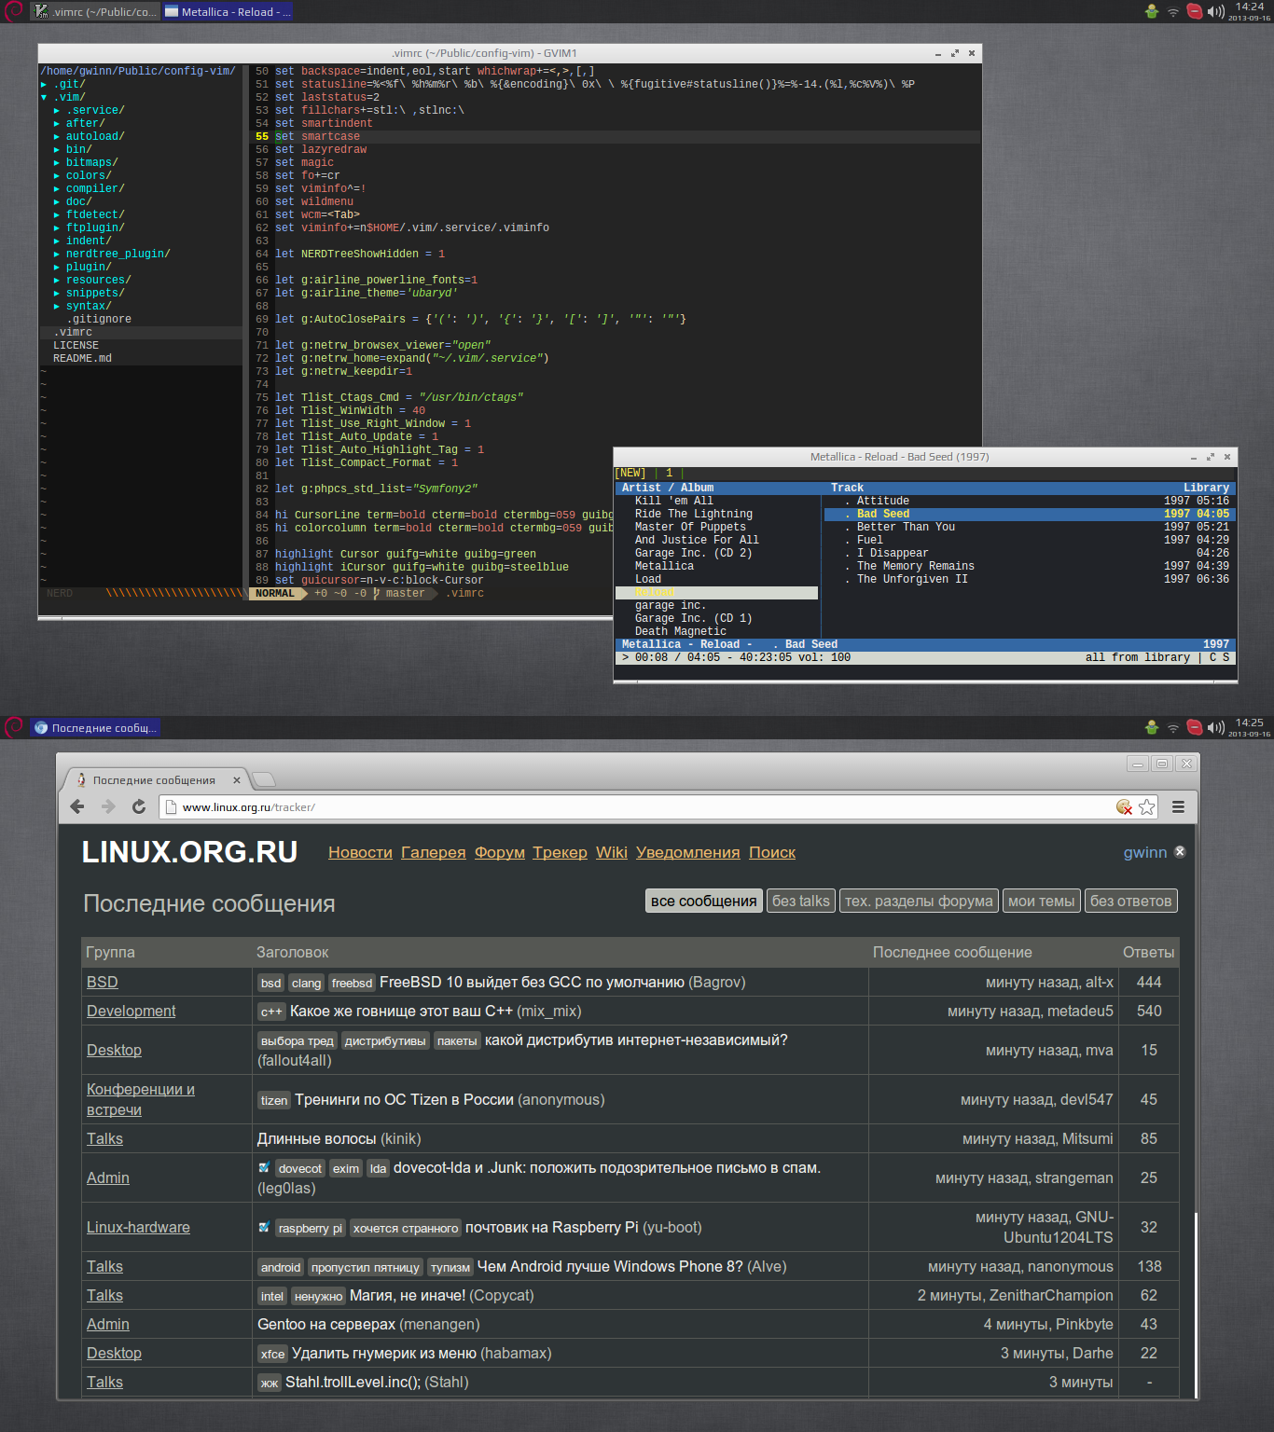
Task: Expand the colors/ folder
Action: click(57, 175)
